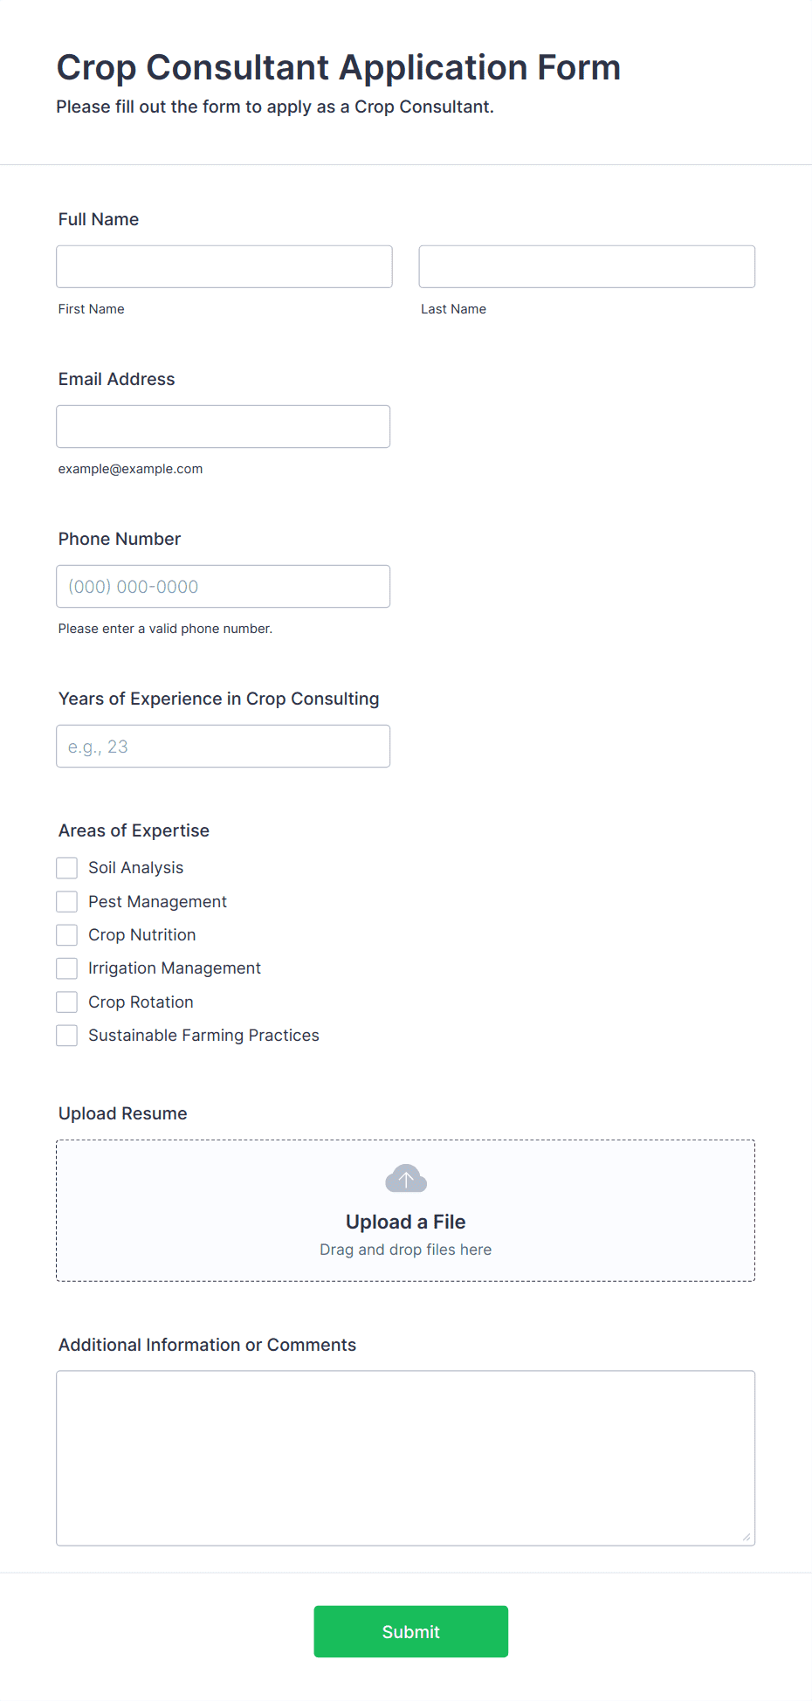This screenshot has width=812, height=1701.
Task: Toggle the Crop Rotation checkbox
Action: coord(67,1002)
